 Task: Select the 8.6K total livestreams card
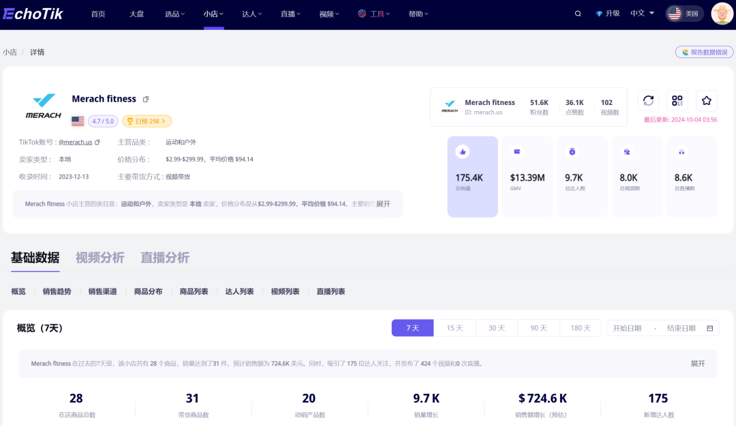pyautogui.click(x=692, y=177)
